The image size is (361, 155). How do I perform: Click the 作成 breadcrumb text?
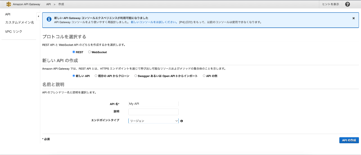61,4
